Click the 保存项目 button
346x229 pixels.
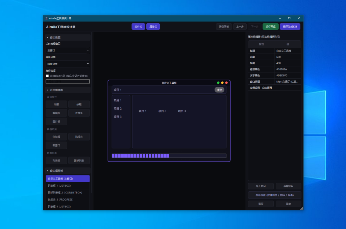tap(289, 186)
